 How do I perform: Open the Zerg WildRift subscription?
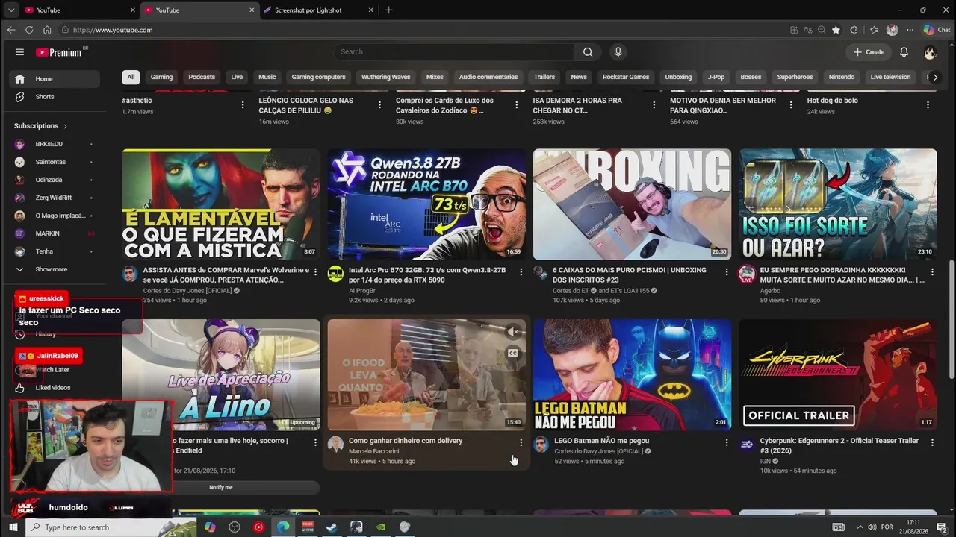[x=55, y=198]
